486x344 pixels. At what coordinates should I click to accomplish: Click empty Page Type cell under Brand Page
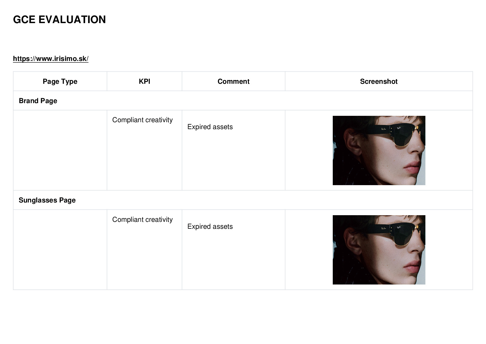click(60, 150)
